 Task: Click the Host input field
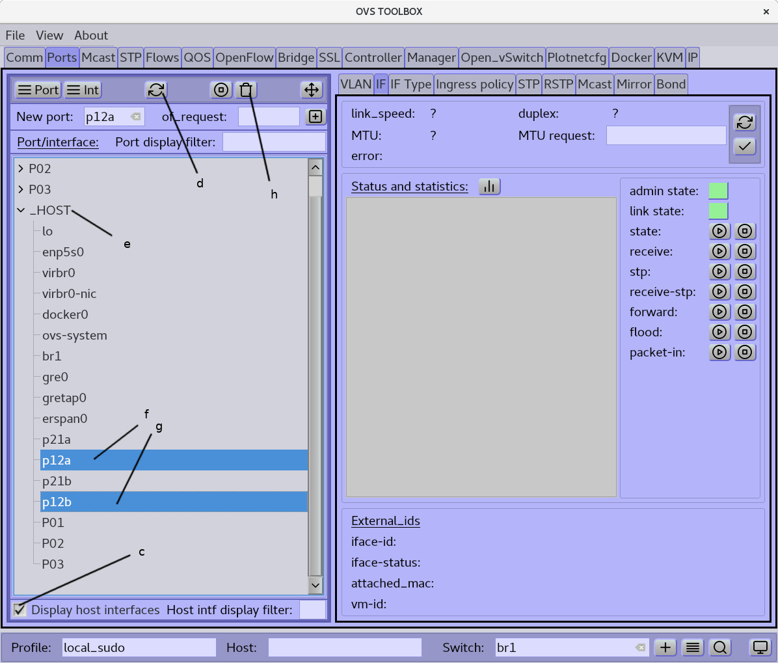345,647
